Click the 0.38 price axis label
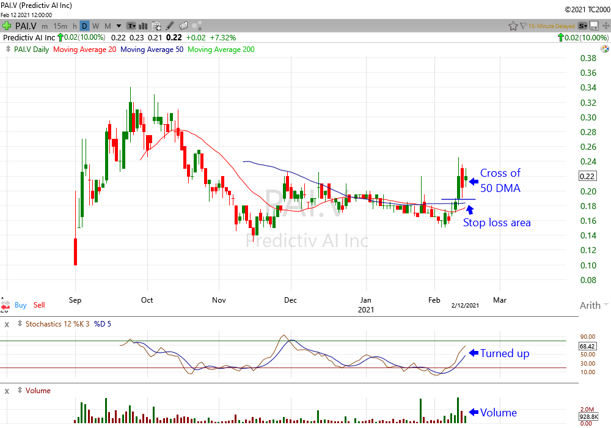Screen dimensions: 611x428 [588, 58]
